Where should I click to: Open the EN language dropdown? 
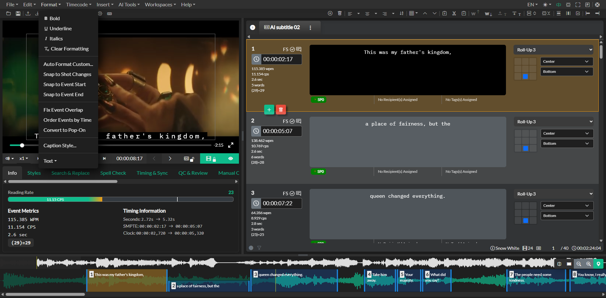(x=532, y=4)
